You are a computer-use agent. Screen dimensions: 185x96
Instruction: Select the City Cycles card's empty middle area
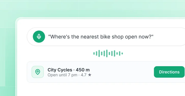pyautogui.click(x=123, y=72)
